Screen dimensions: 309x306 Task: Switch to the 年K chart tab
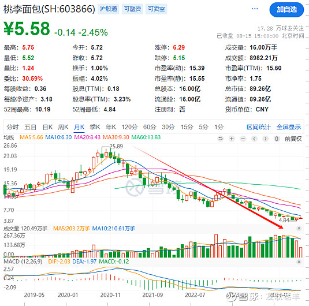tap(110, 127)
